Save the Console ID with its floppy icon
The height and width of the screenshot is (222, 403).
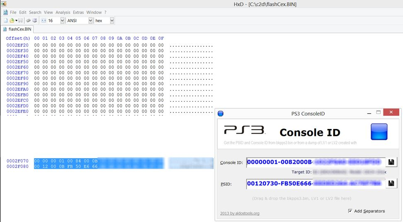391,162
